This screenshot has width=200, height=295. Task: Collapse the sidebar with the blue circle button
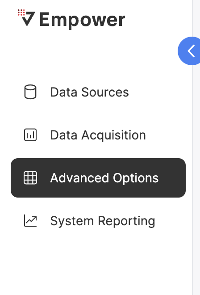click(x=189, y=51)
